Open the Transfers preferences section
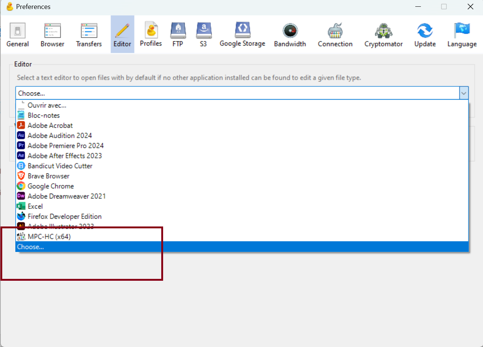This screenshot has width=483, height=347. click(x=89, y=34)
